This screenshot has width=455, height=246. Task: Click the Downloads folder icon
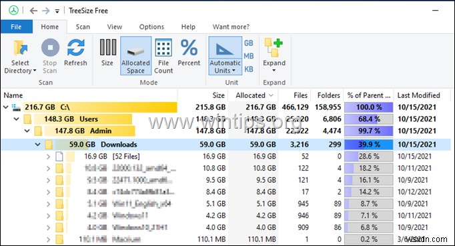49,144
